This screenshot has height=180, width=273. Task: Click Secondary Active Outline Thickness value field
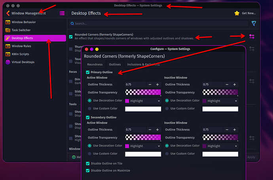click(136, 129)
